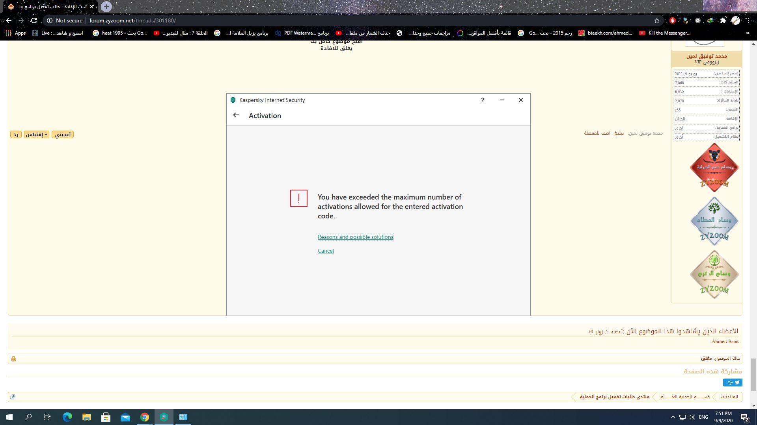This screenshot has height=425, width=757.
Task: Open the Kill the Messenger bookmark
Action: tap(665, 33)
